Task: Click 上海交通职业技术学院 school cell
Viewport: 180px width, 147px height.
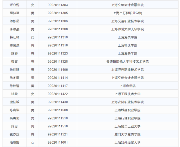Action: (127, 21)
